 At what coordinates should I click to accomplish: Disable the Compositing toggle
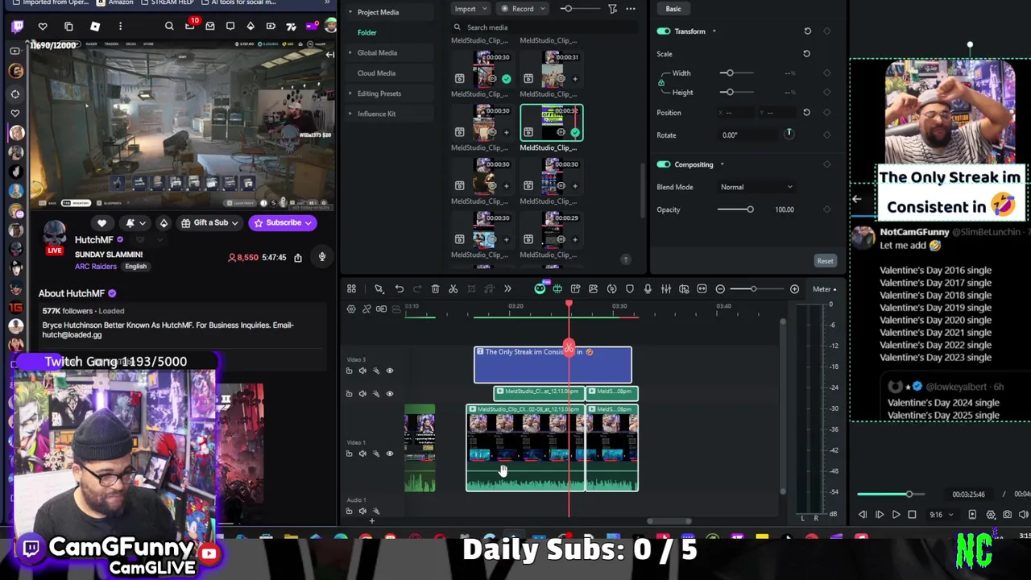(x=664, y=164)
